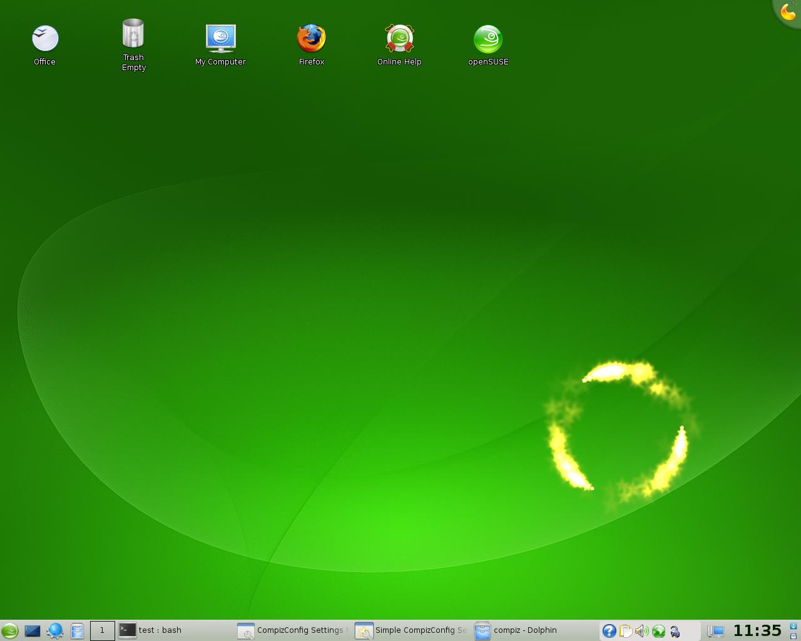Open the openSUSE application launcher menu

click(10, 630)
